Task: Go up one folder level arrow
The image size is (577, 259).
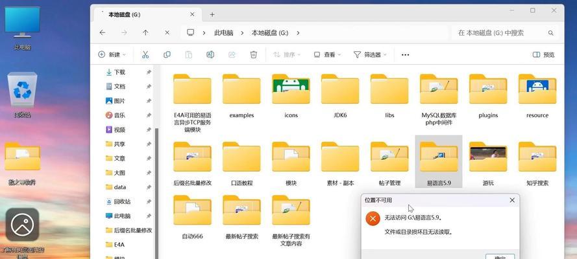Action: tap(145, 32)
